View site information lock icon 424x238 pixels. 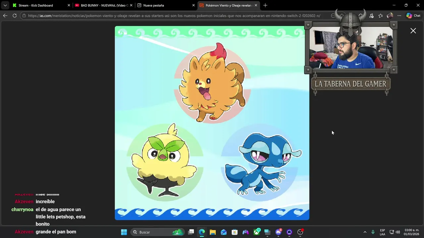pos(24,16)
